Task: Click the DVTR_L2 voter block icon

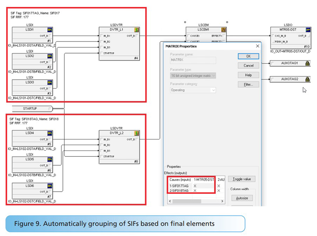Action: [137, 134]
